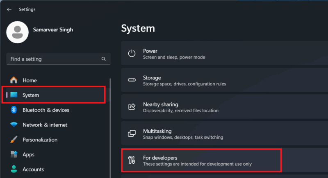Click the Multitasking windows icon
328x178 pixels.
pos(132,133)
